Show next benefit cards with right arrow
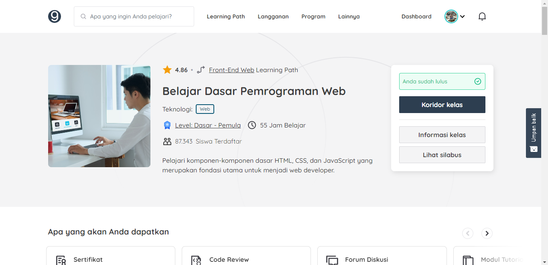The width and height of the screenshot is (548, 265). (487, 233)
